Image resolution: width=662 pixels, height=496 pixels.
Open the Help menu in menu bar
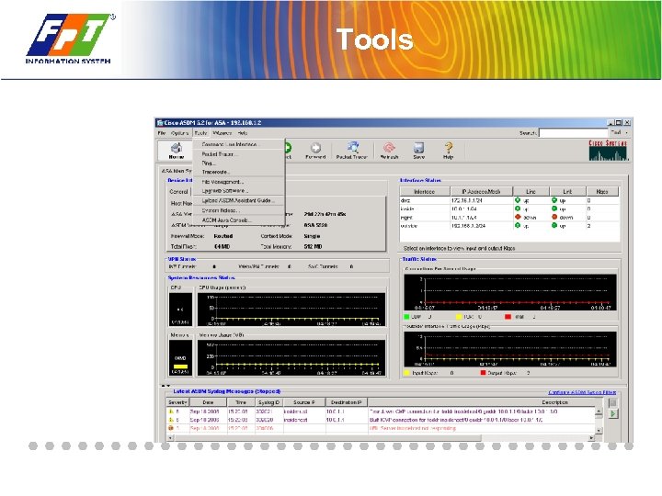(243, 133)
